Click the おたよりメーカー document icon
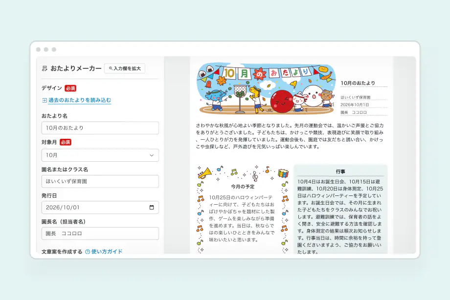This screenshot has height=300, width=450. pos(45,68)
